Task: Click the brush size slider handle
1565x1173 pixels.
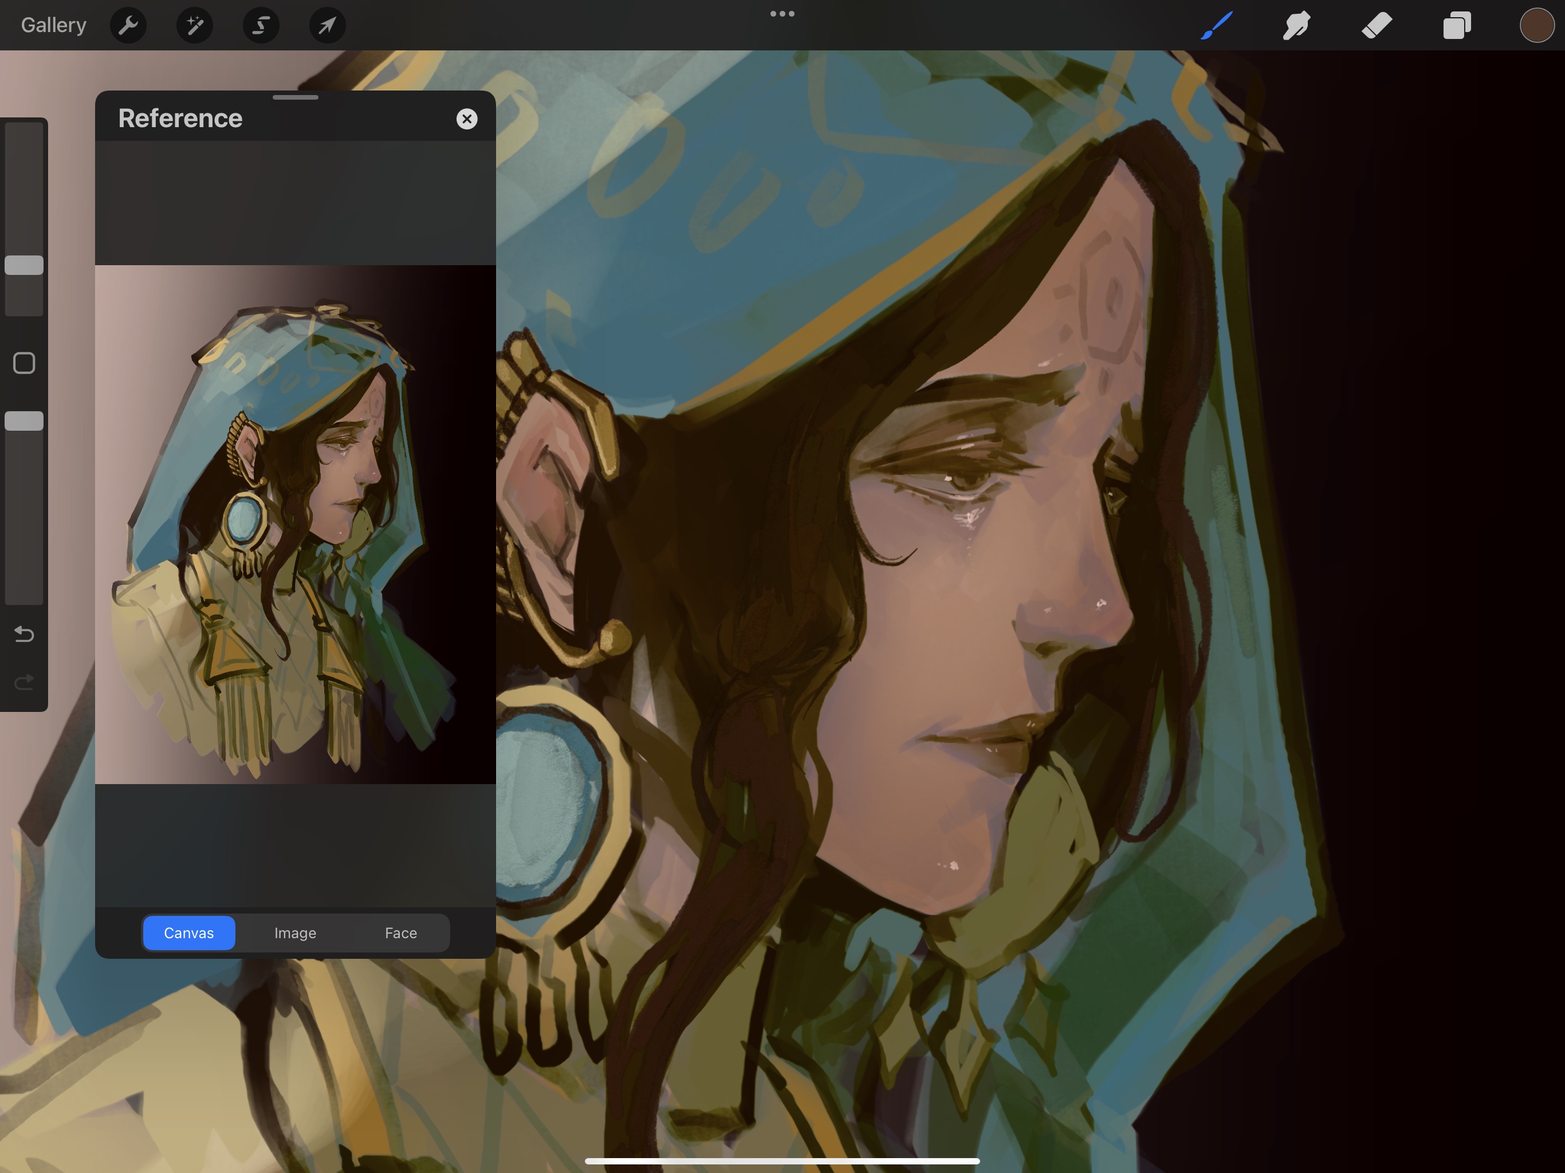Action: click(24, 265)
